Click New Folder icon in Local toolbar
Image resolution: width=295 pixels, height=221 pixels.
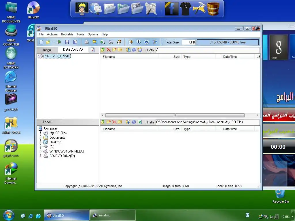coord(109,122)
